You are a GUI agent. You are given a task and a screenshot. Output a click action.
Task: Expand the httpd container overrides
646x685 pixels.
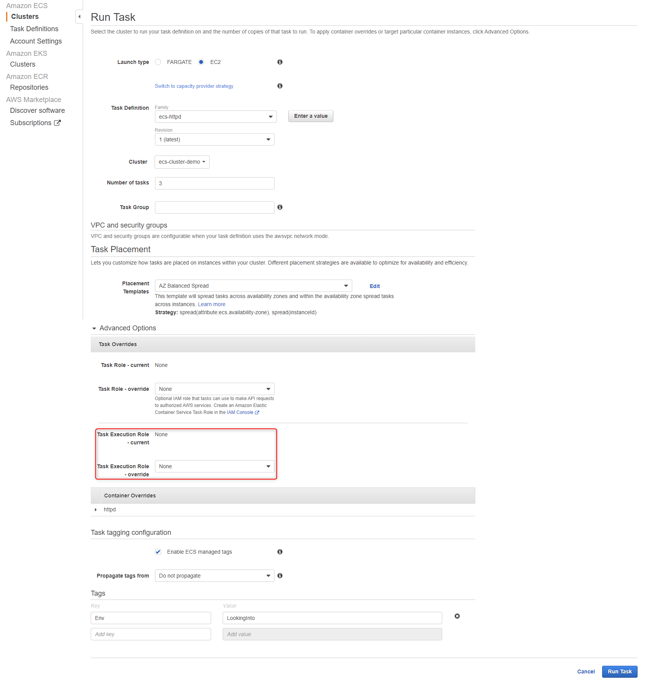(x=95, y=509)
